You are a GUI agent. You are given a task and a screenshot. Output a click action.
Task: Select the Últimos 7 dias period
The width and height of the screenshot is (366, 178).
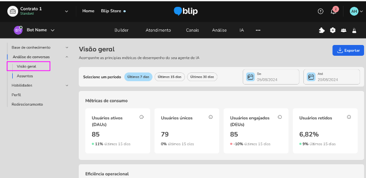[138, 77]
